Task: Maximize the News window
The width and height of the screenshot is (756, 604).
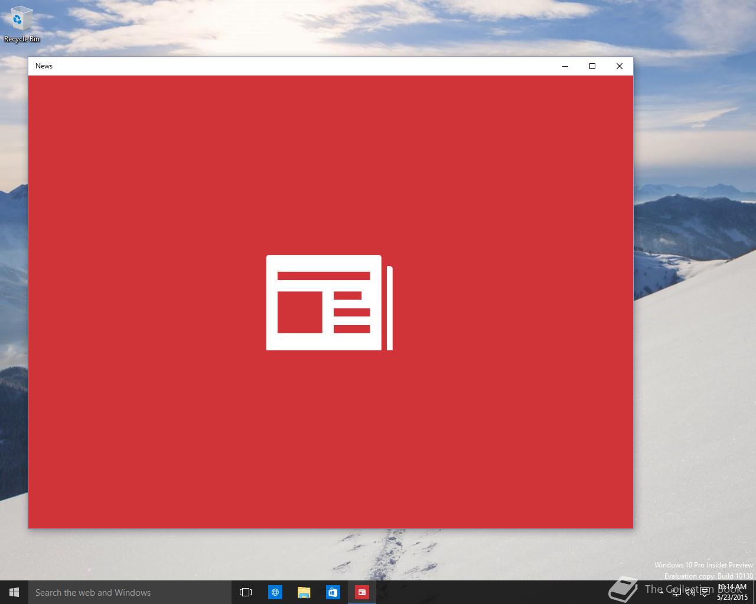Action: tap(592, 66)
